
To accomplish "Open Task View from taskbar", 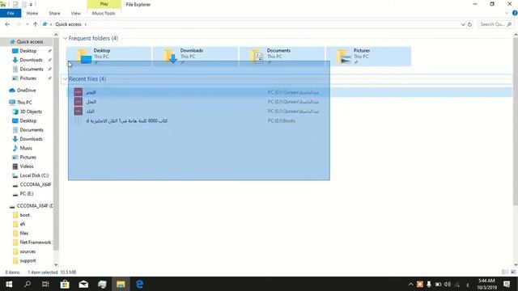I will 45,284.
